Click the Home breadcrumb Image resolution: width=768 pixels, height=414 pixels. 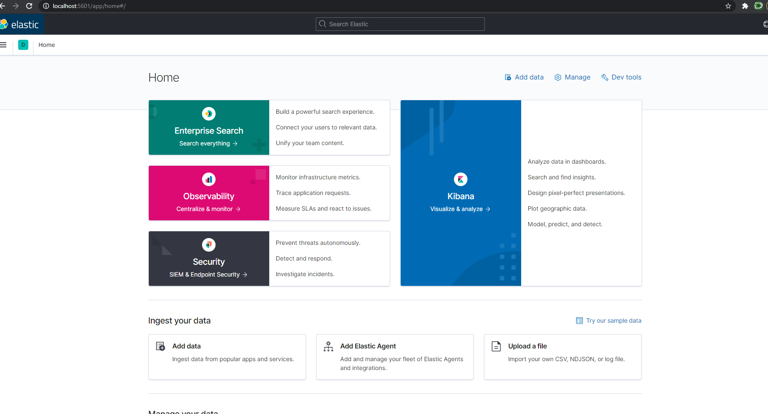coord(46,45)
